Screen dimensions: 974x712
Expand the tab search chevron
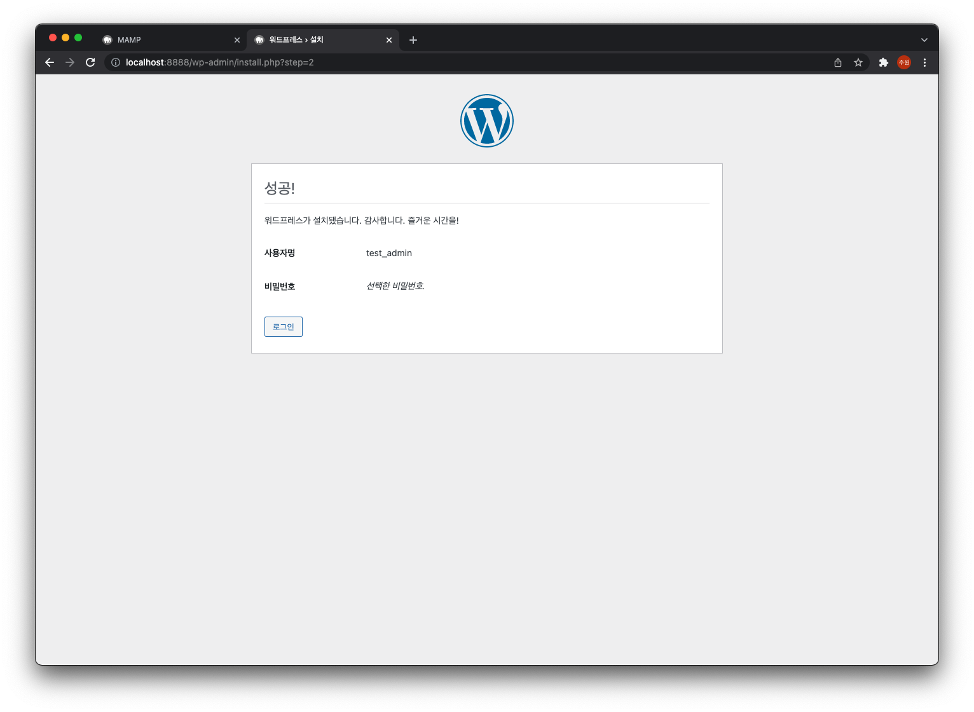924,40
